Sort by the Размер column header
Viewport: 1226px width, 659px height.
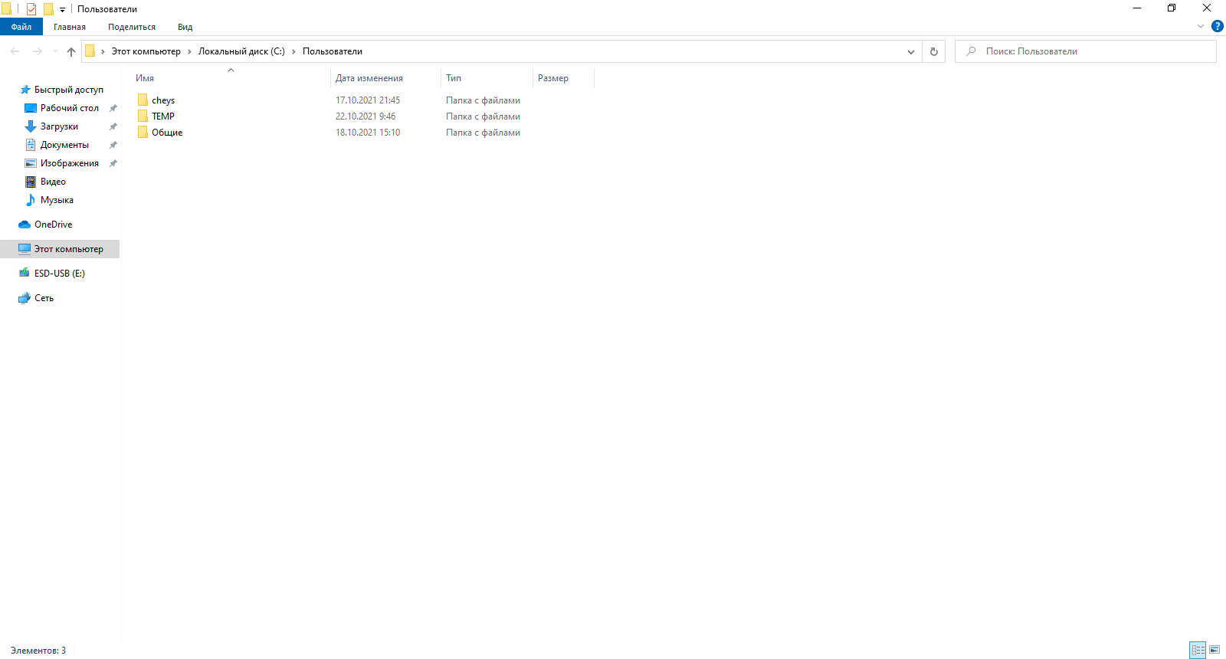click(563, 77)
